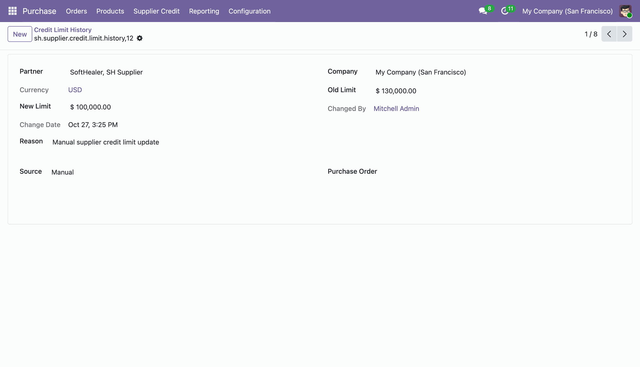Click the Company field value
The width and height of the screenshot is (640, 367).
click(x=421, y=72)
